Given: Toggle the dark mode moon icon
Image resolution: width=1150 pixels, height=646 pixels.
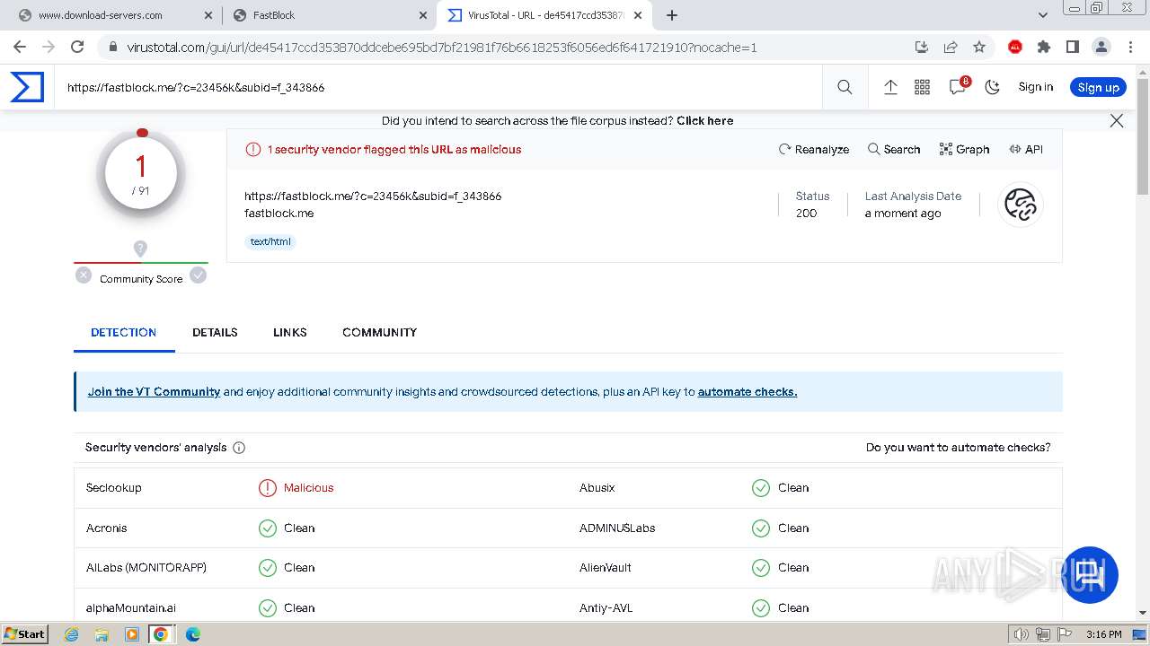Looking at the screenshot, I should coord(993,87).
